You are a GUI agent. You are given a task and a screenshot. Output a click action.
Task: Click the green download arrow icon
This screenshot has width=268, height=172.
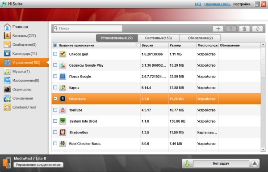point(187,163)
